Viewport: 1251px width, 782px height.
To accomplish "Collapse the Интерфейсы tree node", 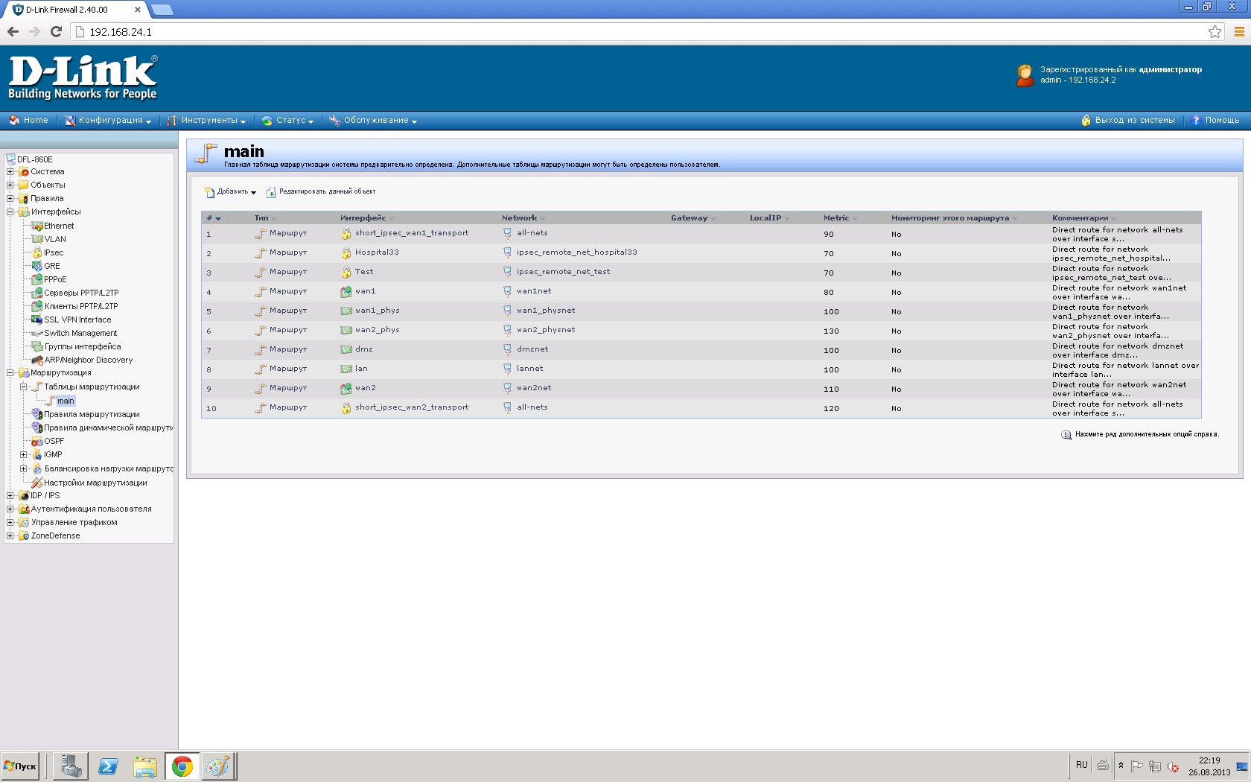I will [10, 212].
